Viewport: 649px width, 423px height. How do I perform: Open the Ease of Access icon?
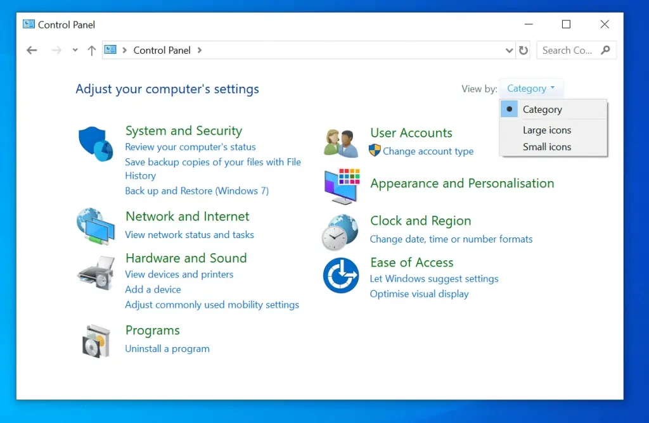click(340, 275)
